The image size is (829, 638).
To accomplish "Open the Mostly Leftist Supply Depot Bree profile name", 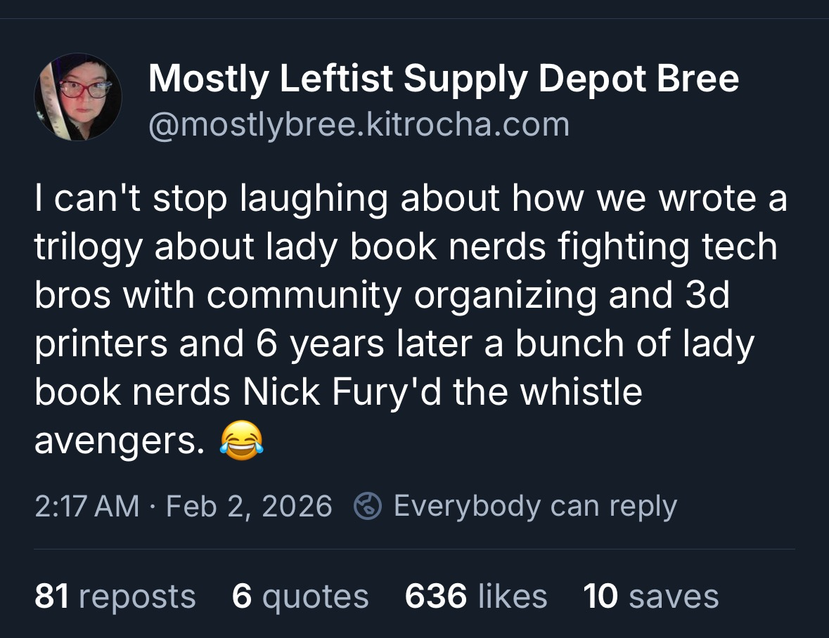I will click(x=444, y=78).
